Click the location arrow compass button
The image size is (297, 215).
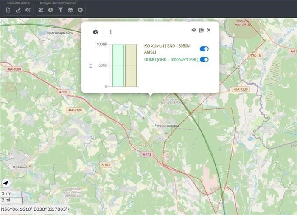pyautogui.click(x=6, y=183)
